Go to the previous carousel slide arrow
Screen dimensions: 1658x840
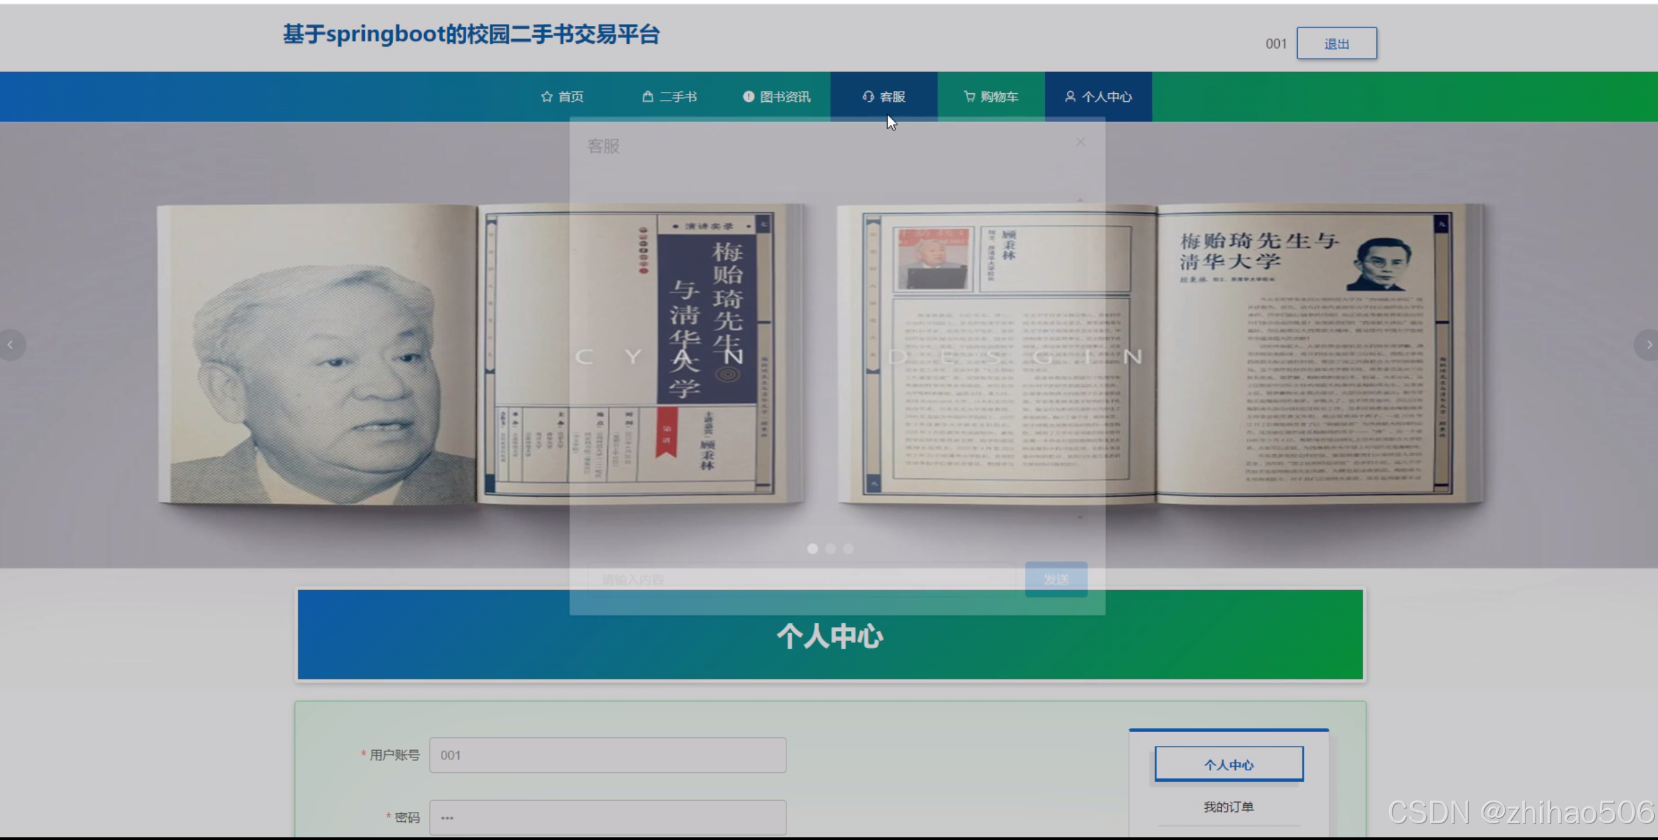pos(11,344)
